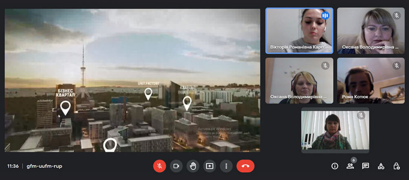Open host controls lock icon
Image resolution: width=409 pixels, height=180 pixels.
[396, 166]
